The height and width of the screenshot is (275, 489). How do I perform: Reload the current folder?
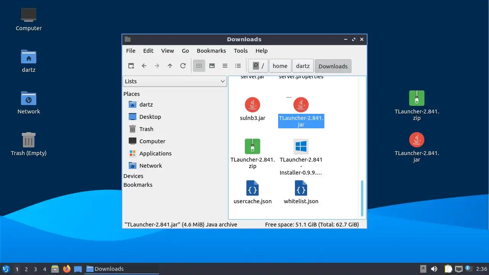[x=183, y=66]
